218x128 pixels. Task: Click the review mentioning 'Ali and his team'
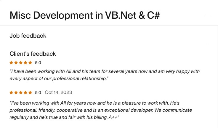[105, 71]
